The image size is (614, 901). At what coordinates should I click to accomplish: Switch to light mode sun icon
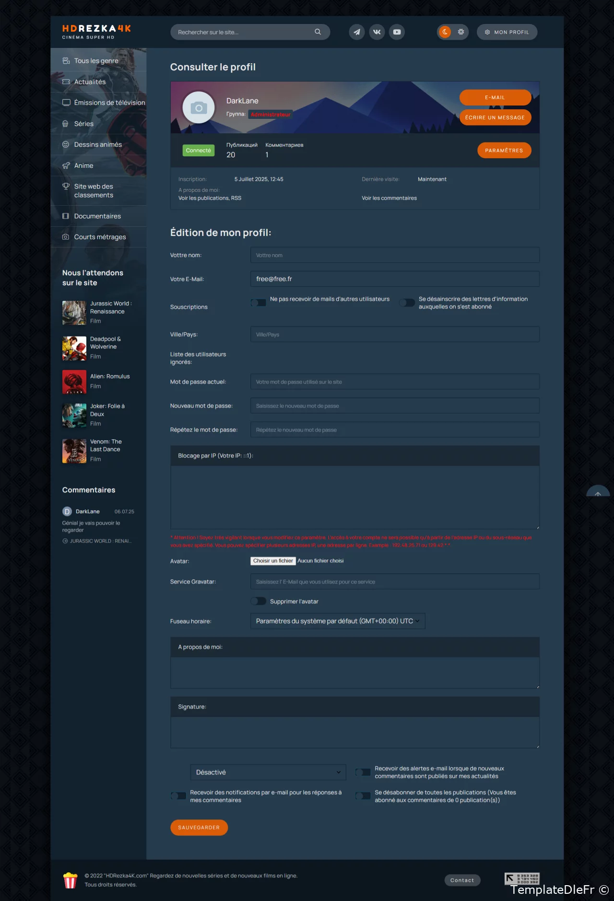click(x=461, y=32)
